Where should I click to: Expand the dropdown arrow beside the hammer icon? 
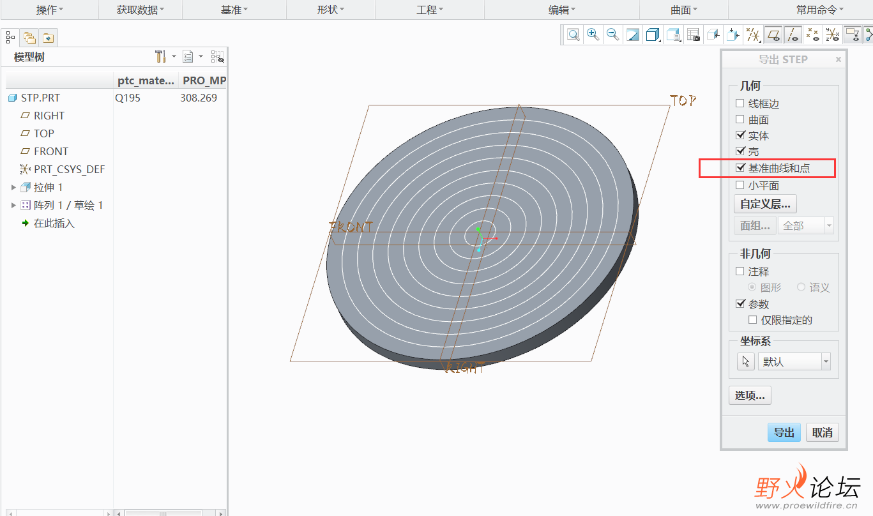pyautogui.click(x=174, y=57)
